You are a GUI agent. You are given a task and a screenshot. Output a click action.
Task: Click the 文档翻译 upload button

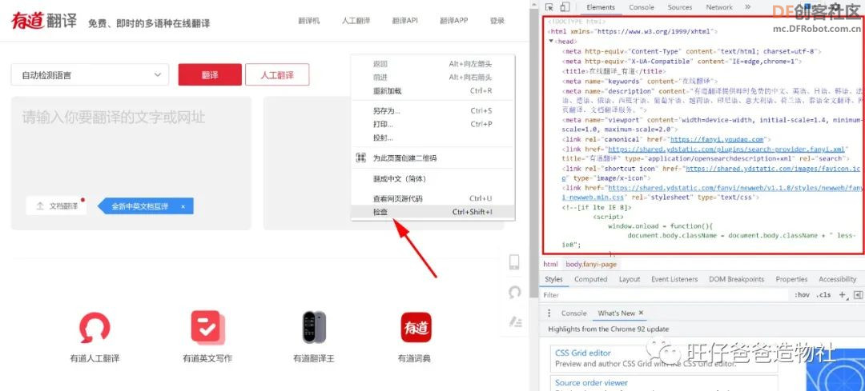pyautogui.click(x=56, y=206)
